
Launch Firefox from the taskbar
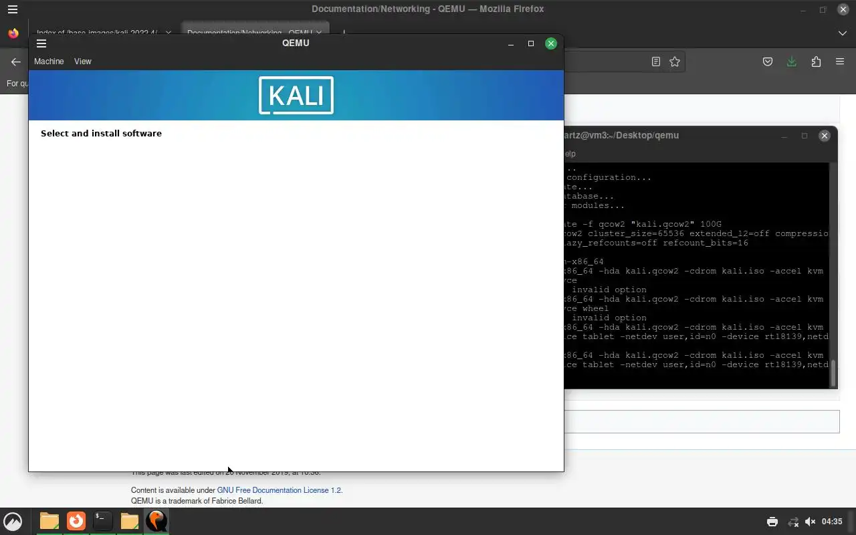[76, 521]
